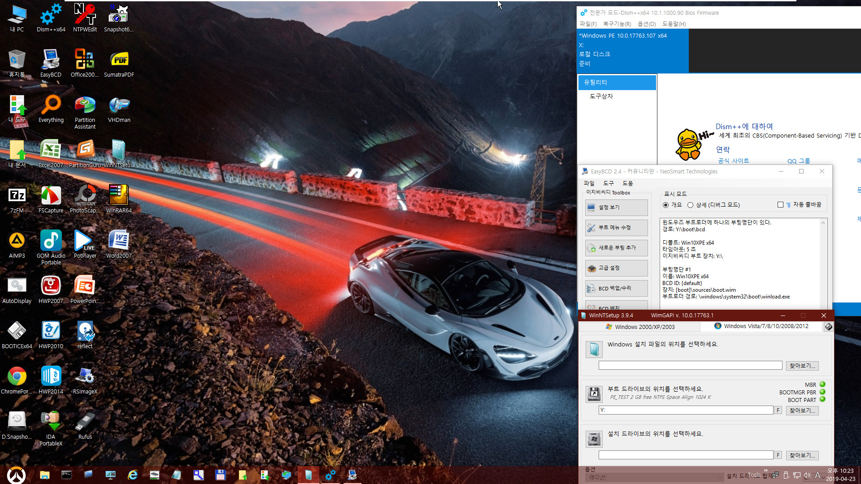The height and width of the screenshot is (484, 861).
Task: Switch to Windows 2000/XP/2003 tab
Action: [x=640, y=327]
